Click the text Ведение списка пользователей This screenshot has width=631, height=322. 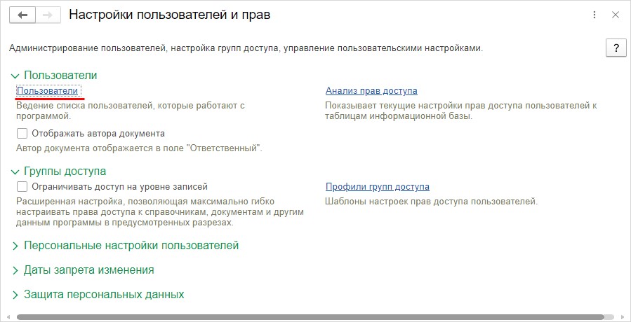point(131,111)
